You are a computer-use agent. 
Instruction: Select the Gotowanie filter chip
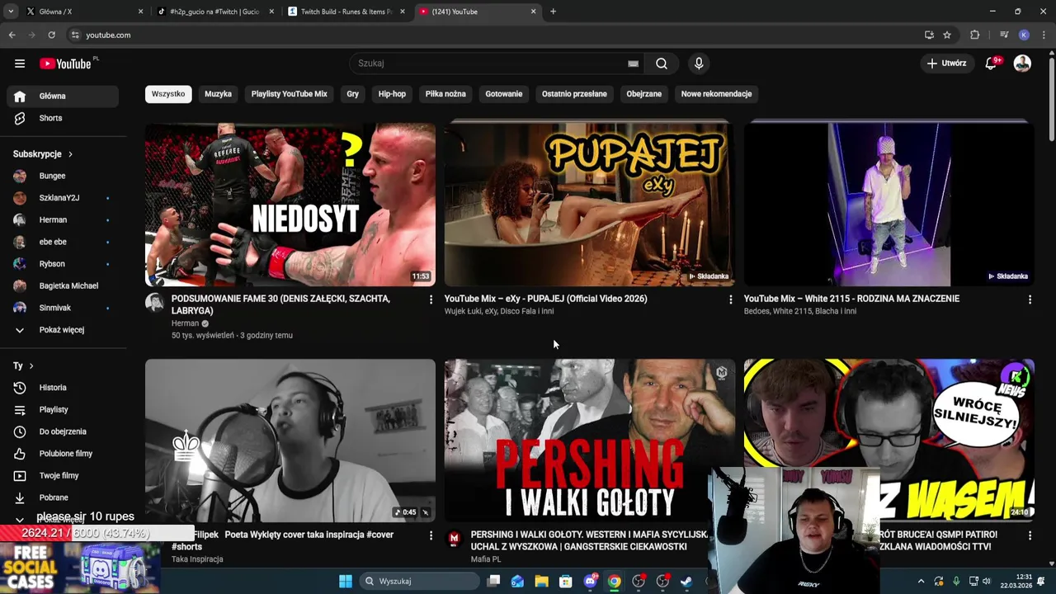point(504,94)
